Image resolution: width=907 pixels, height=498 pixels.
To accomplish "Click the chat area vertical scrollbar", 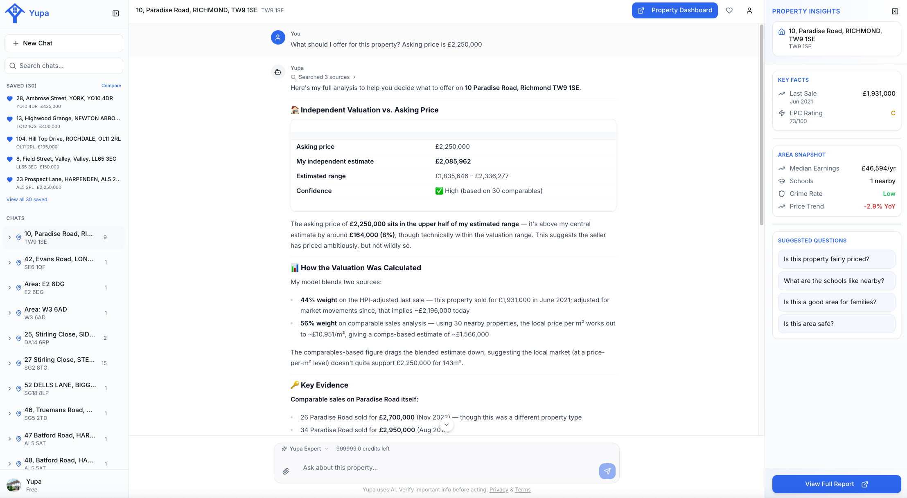I will [x=761, y=125].
